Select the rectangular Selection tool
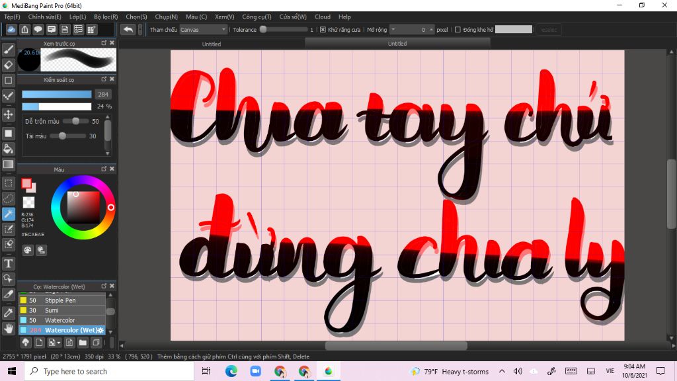 click(x=8, y=183)
